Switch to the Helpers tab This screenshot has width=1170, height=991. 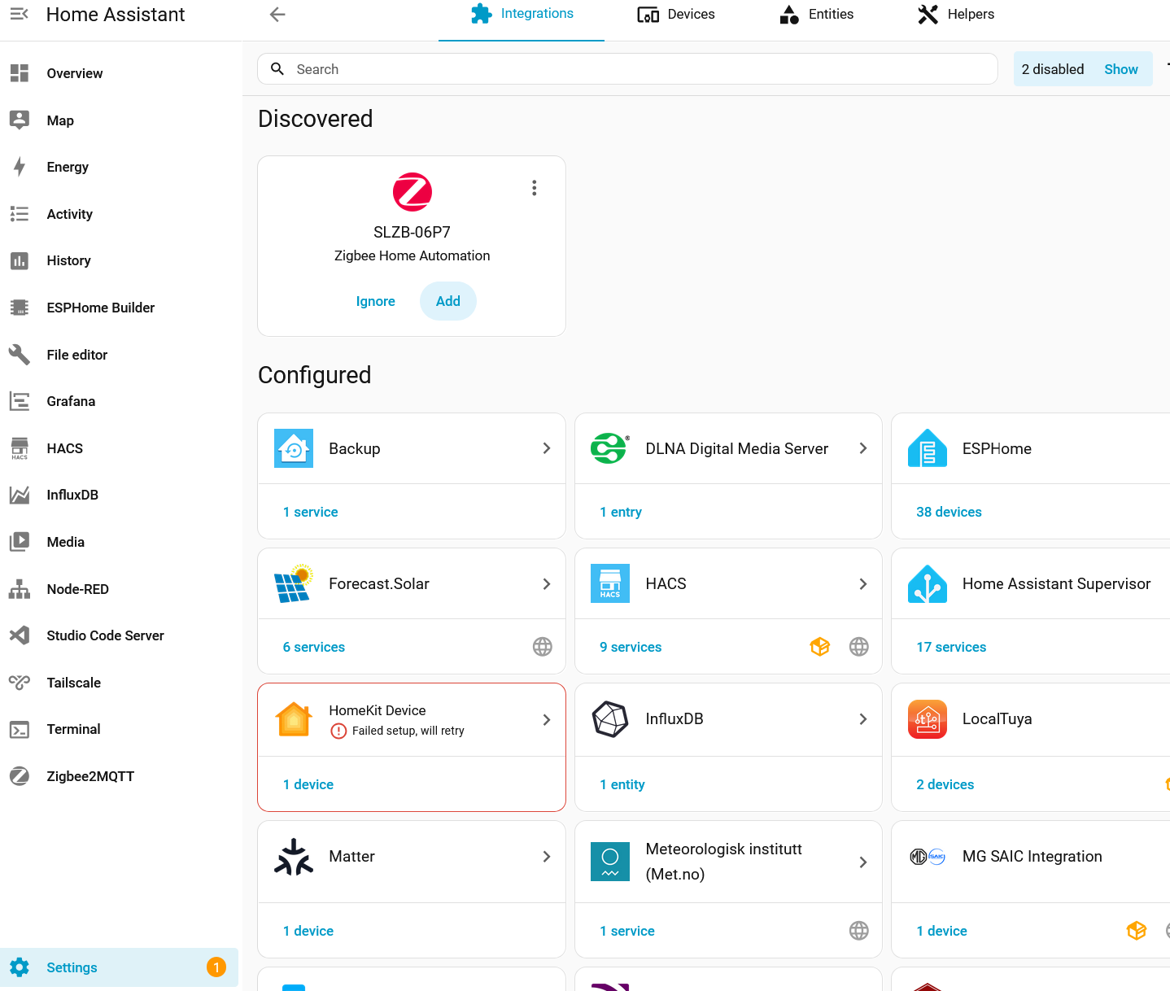(x=956, y=14)
